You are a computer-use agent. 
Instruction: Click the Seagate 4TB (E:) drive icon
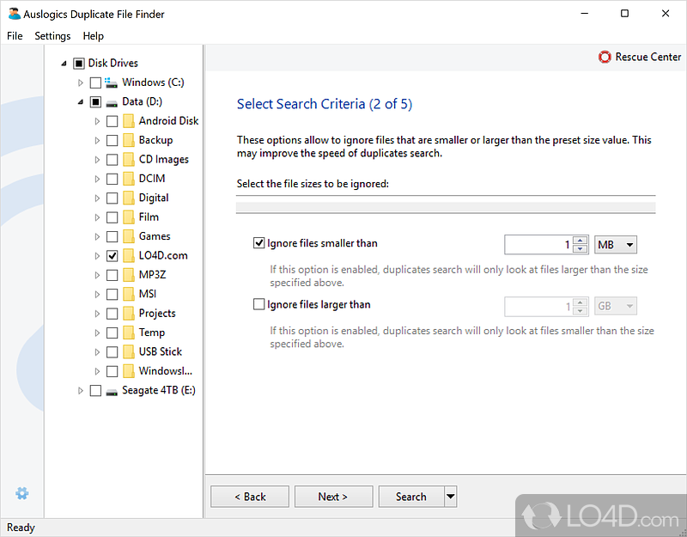click(x=112, y=390)
